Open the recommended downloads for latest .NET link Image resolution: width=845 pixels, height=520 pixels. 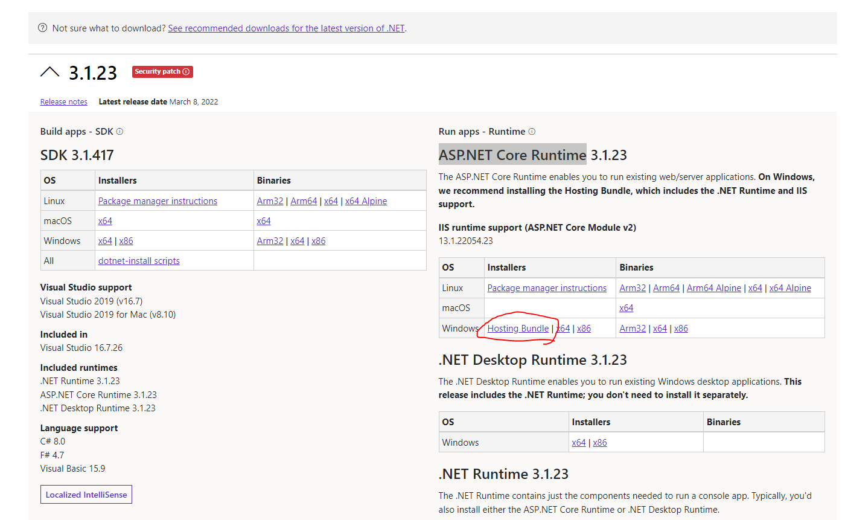(x=286, y=28)
